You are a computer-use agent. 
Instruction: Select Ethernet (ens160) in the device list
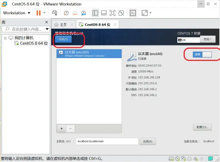[89, 54]
